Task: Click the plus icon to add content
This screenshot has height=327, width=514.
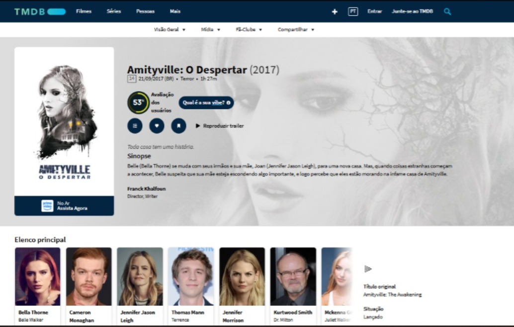Action: click(335, 11)
